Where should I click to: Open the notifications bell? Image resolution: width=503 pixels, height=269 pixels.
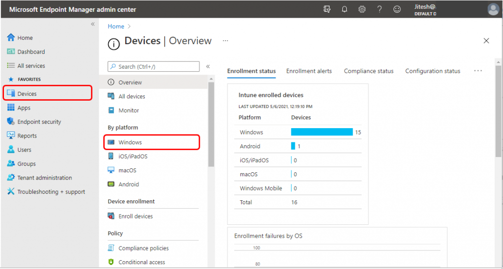(344, 9)
